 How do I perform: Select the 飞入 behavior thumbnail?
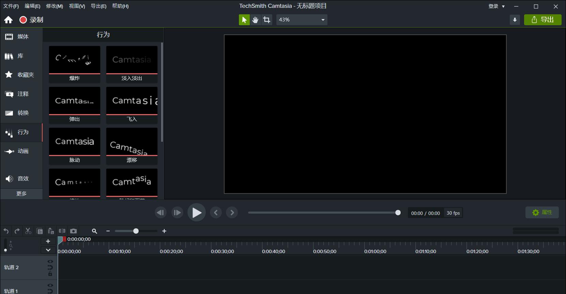coord(132,105)
